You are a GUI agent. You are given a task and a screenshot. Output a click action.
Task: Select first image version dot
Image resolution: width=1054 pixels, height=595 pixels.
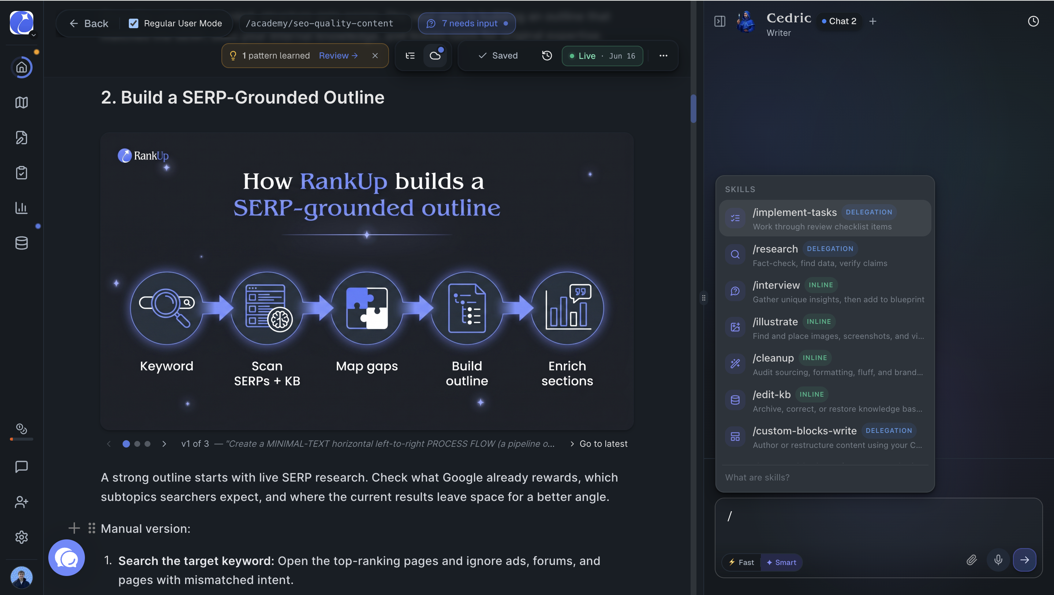coord(126,444)
